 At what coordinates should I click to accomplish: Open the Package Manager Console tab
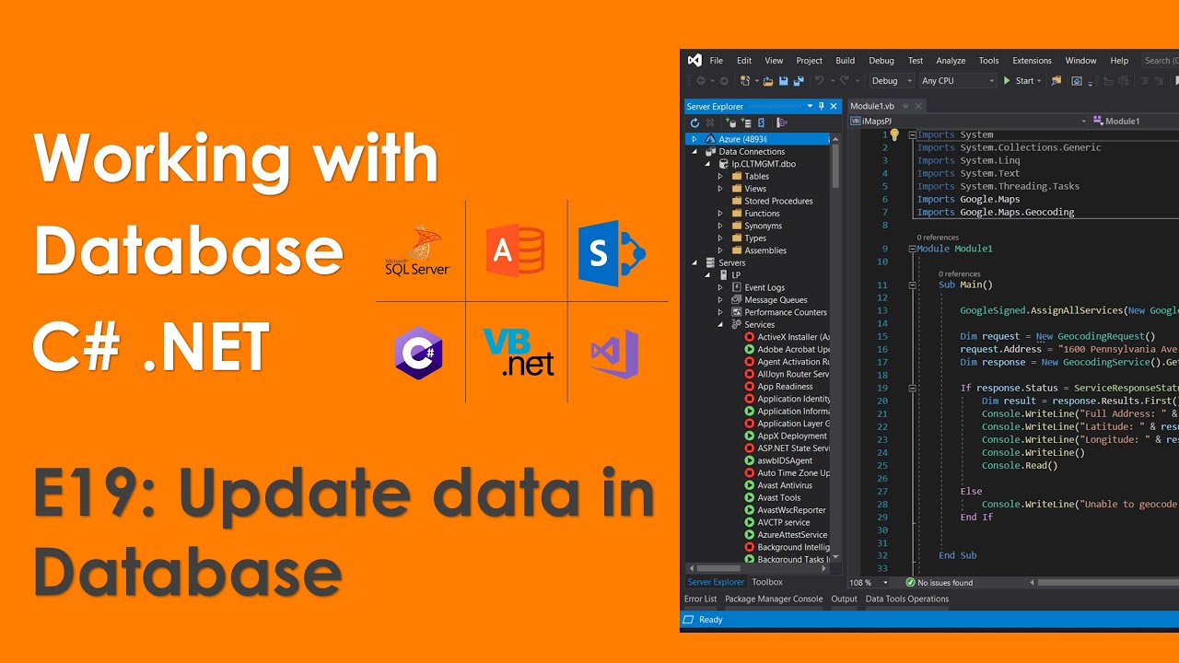[x=774, y=599]
